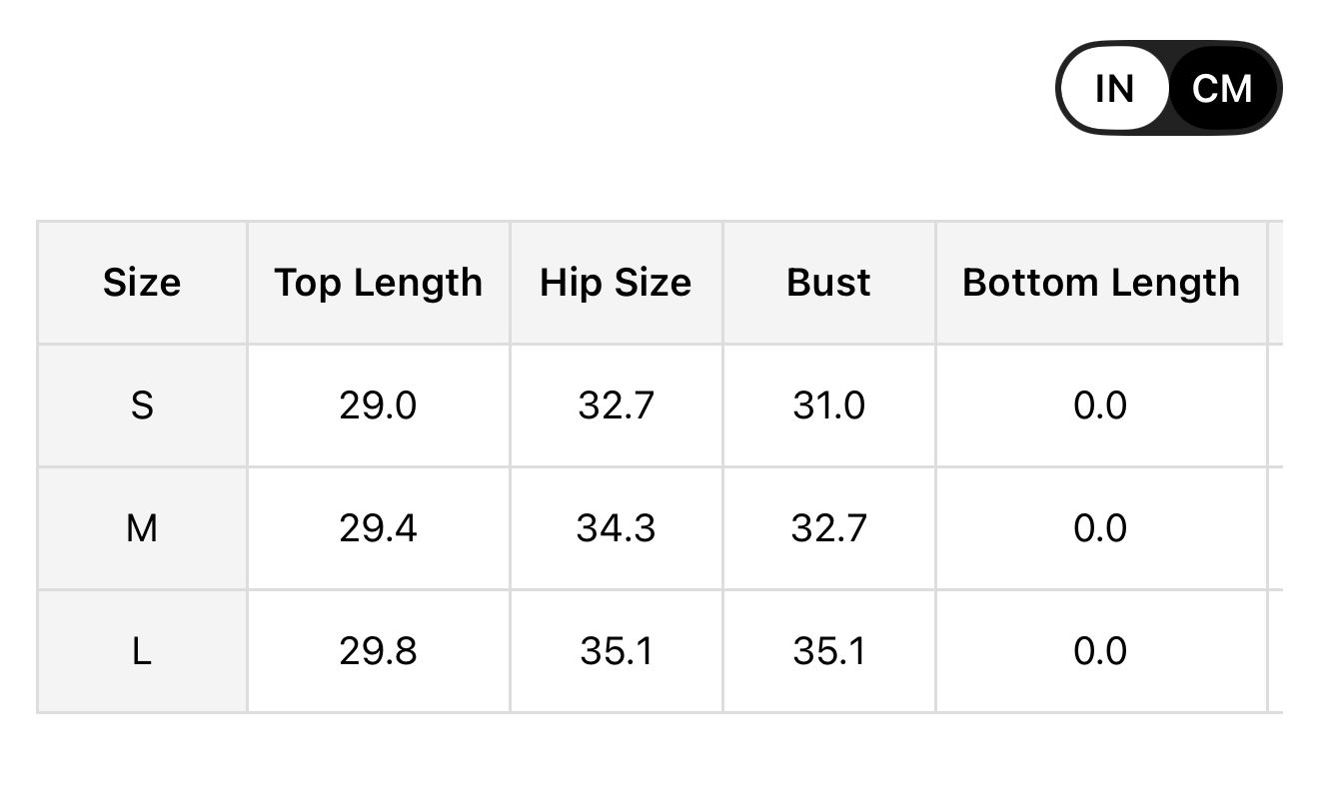Click the 35.1 bust cell for L

click(828, 651)
